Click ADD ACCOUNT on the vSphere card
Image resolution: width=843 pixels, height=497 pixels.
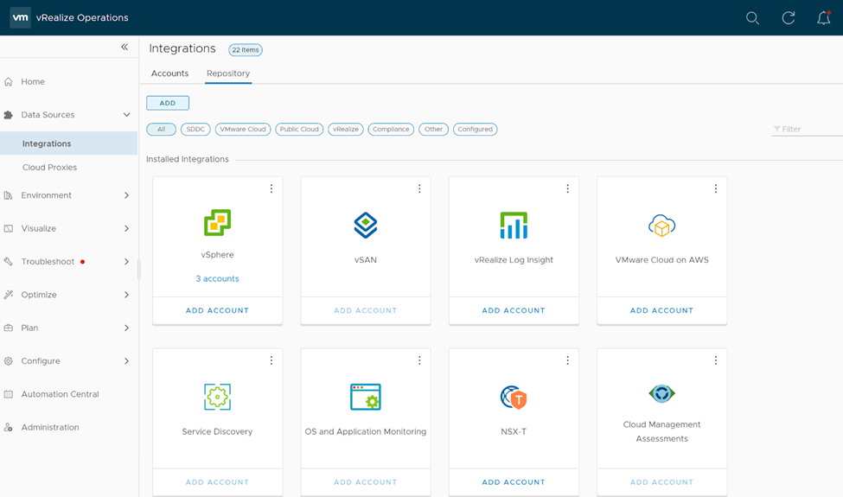pos(217,310)
